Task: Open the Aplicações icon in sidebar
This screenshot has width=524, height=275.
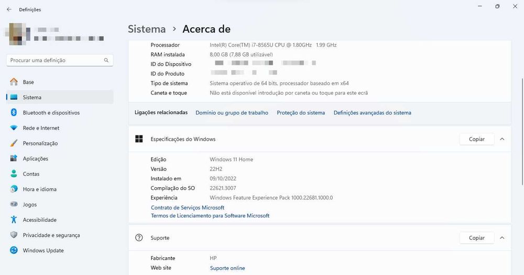Action: pos(14,158)
